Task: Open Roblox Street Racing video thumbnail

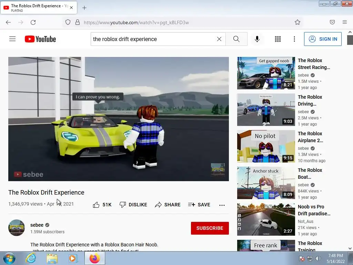Action: click(266, 73)
